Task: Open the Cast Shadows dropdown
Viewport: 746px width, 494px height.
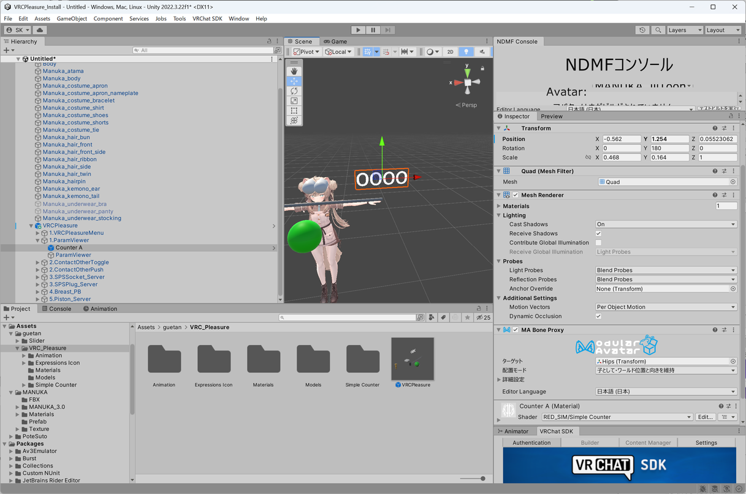Action: [x=666, y=224]
